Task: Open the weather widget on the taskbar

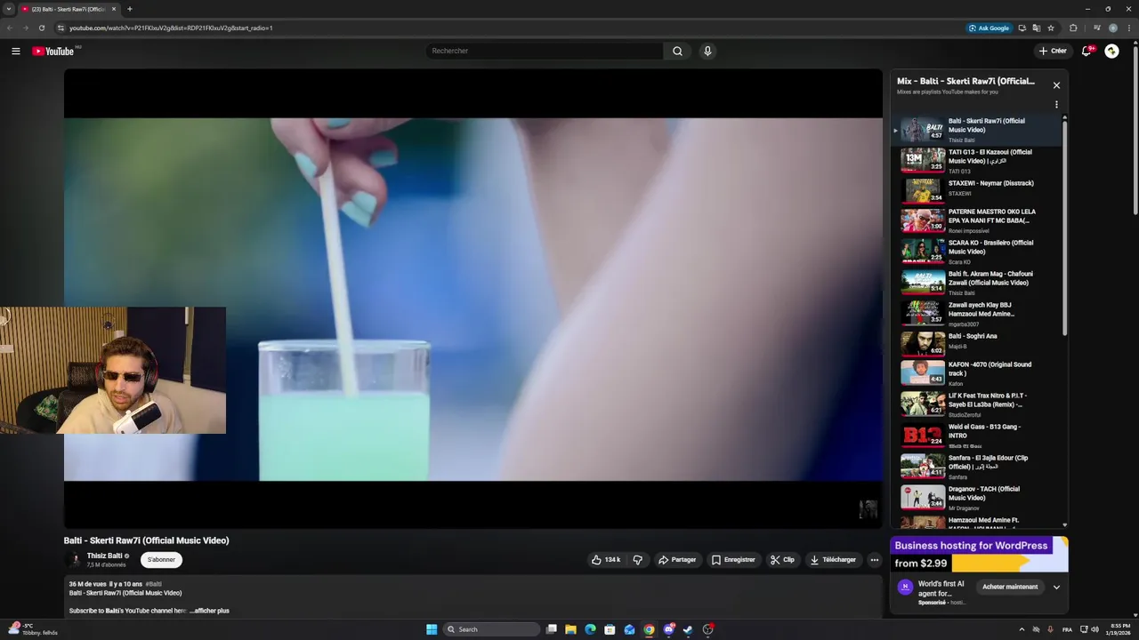Action: [x=32, y=629]
